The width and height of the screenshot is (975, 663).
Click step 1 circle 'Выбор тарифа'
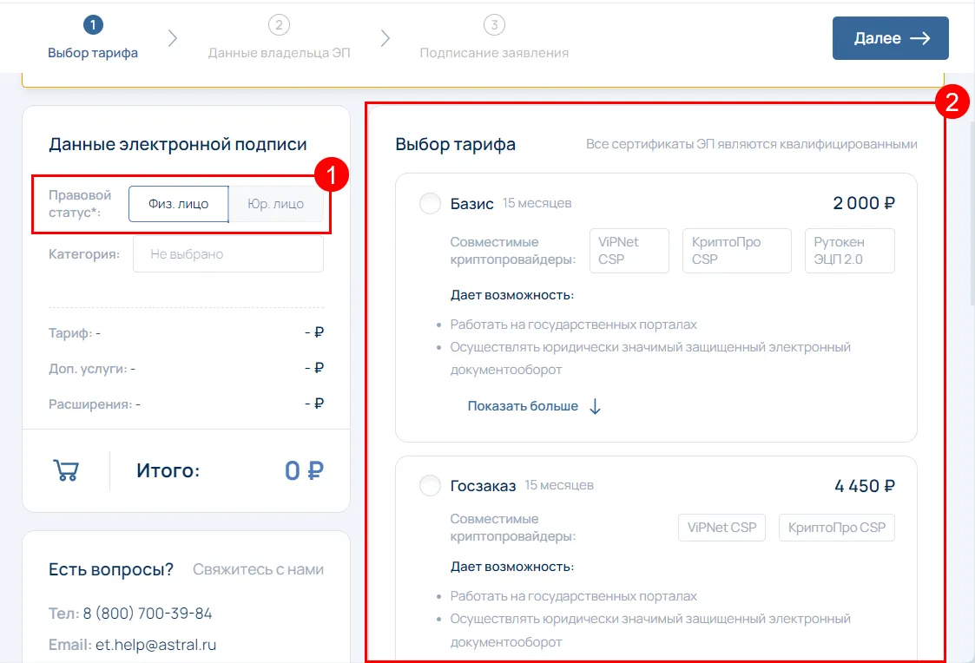pos(93,24)
